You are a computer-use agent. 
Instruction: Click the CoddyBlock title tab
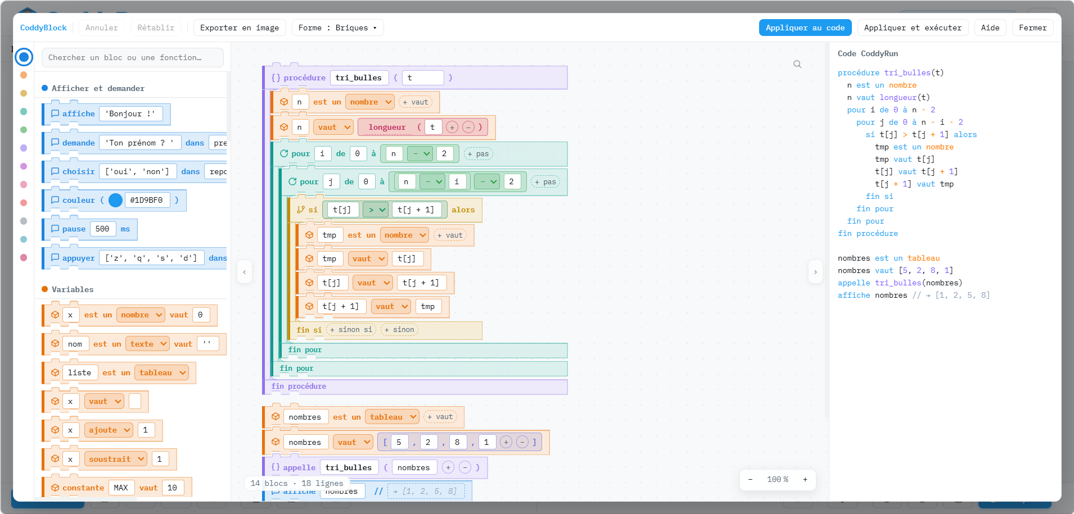[x=43, y=28]
